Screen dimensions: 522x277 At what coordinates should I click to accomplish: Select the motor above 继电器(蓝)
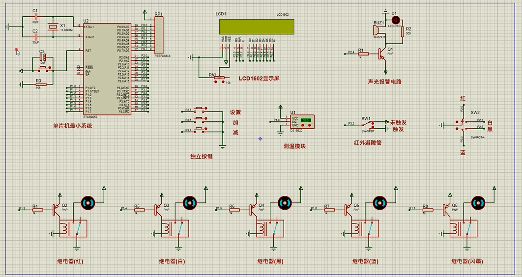380,203
